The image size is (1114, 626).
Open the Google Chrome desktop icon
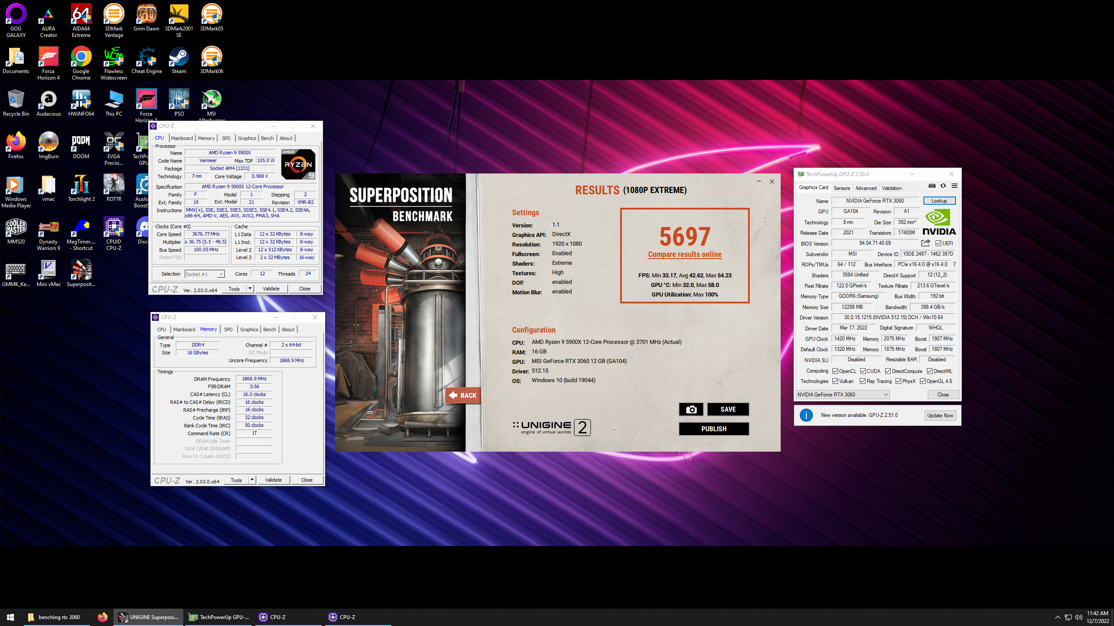(81, 63)
